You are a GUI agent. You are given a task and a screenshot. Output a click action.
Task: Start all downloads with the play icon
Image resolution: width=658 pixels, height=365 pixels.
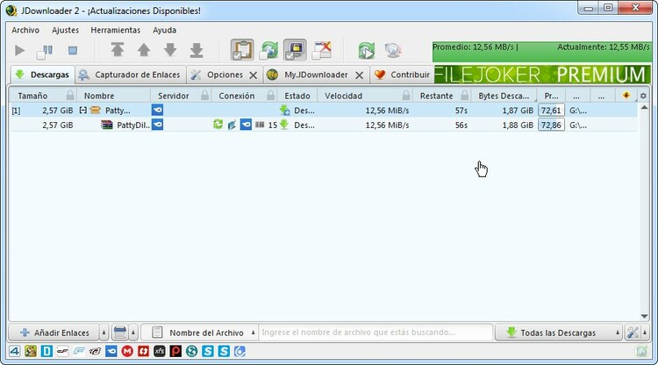tap(19, 51)
